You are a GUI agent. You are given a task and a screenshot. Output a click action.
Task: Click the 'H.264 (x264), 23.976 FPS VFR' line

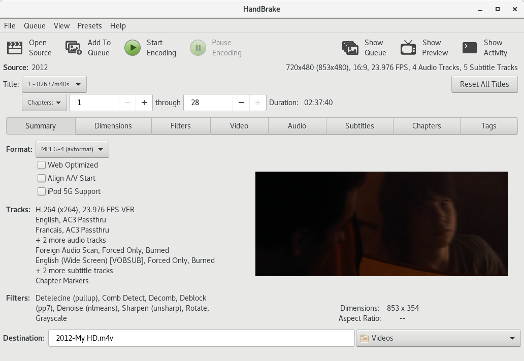tap(85, 210)
